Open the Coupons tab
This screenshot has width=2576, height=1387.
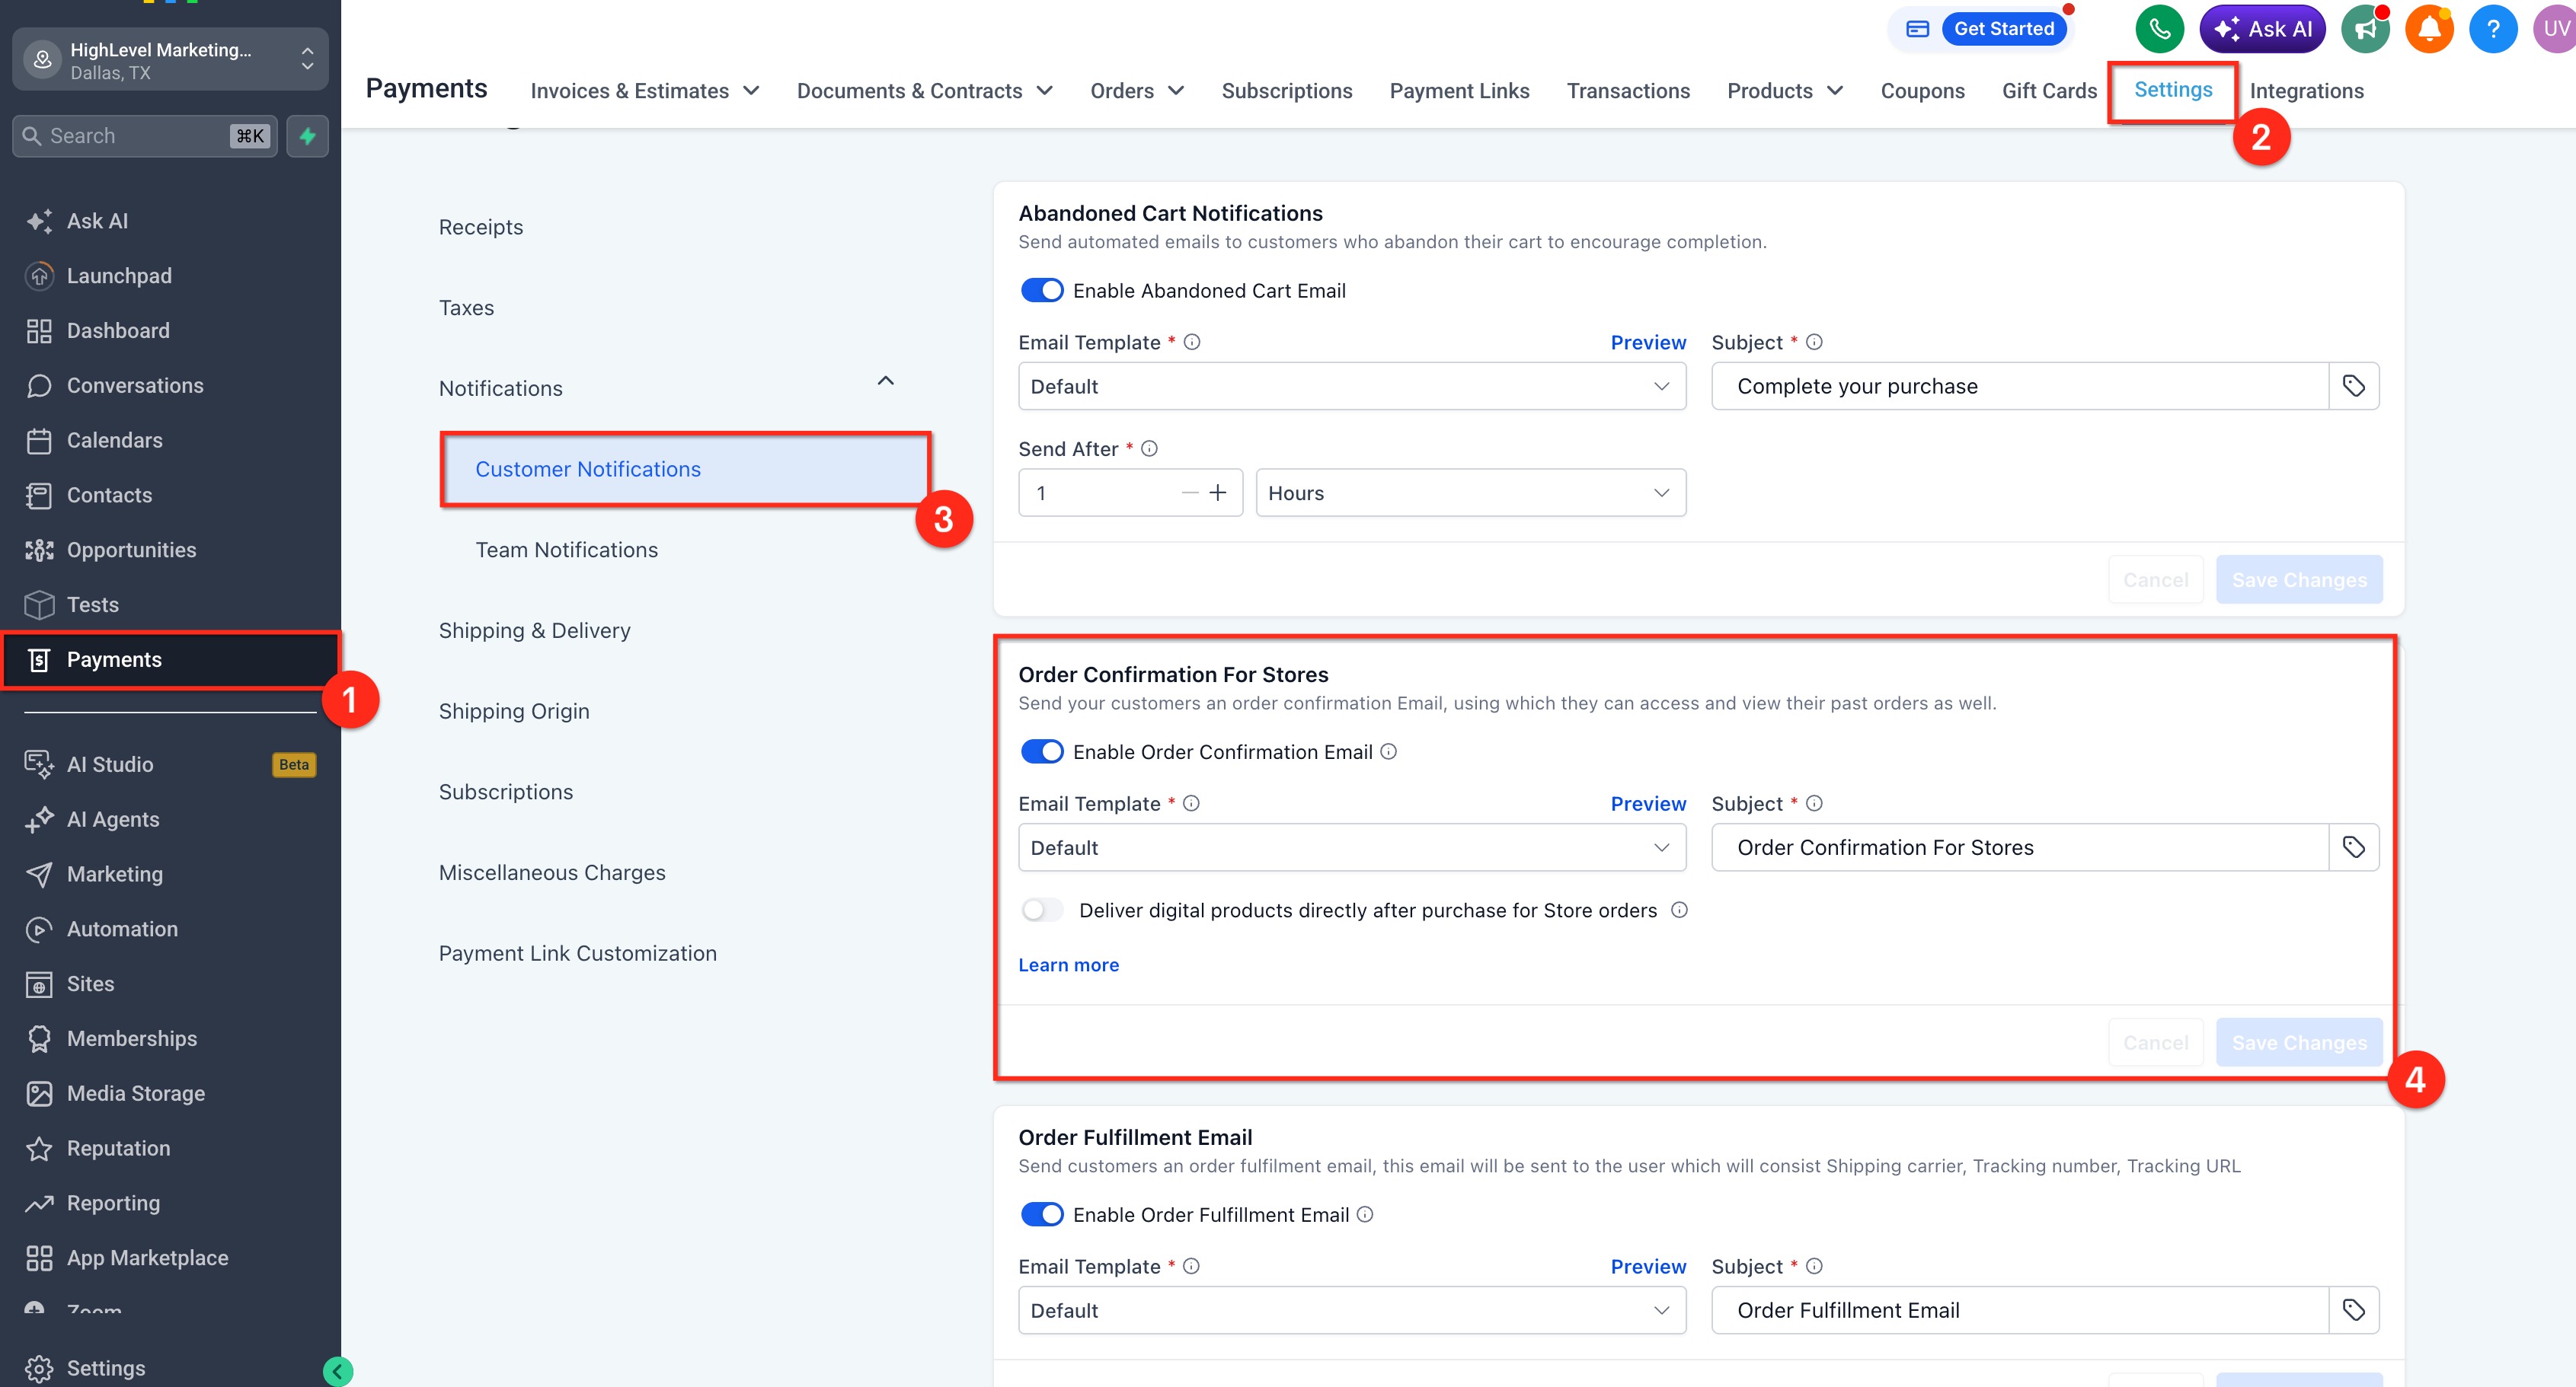(1922, 91)
